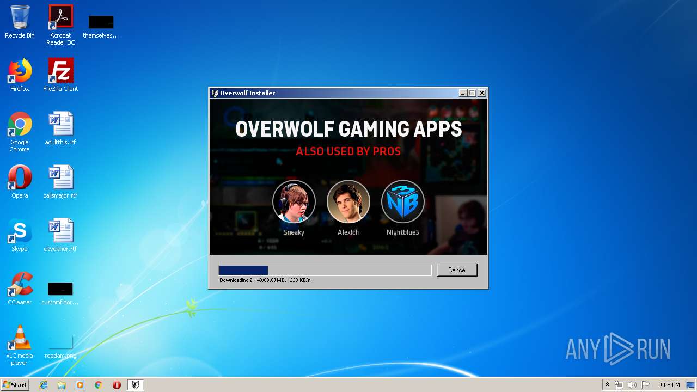Select customfloor... desktop file
697x392 pixels.
(x=60, y=293)
